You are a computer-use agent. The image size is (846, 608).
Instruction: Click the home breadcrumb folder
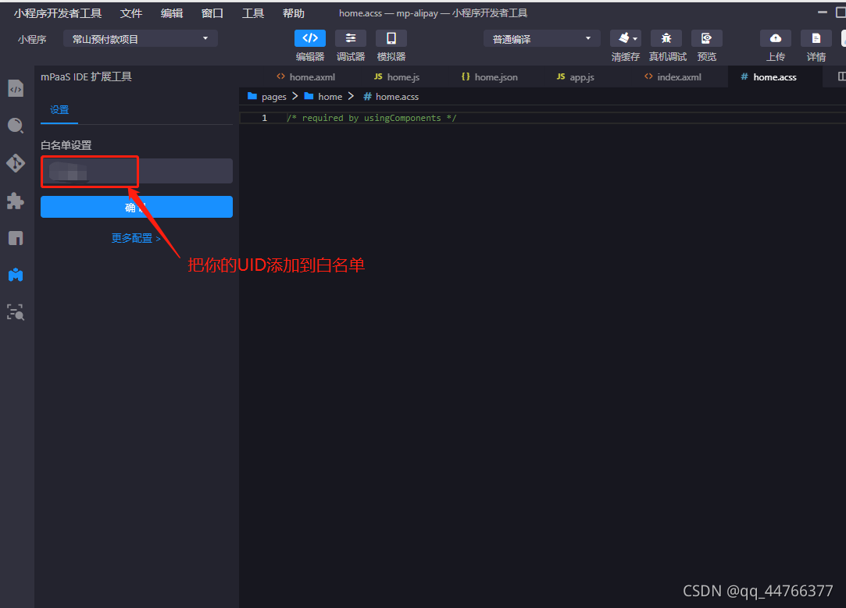click(x=323, y=97)
